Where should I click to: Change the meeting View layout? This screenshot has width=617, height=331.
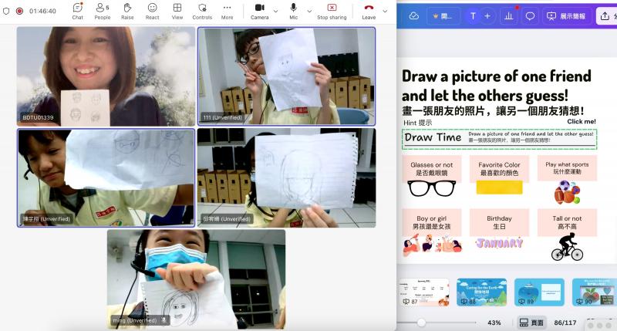click(x=177, y=11)
